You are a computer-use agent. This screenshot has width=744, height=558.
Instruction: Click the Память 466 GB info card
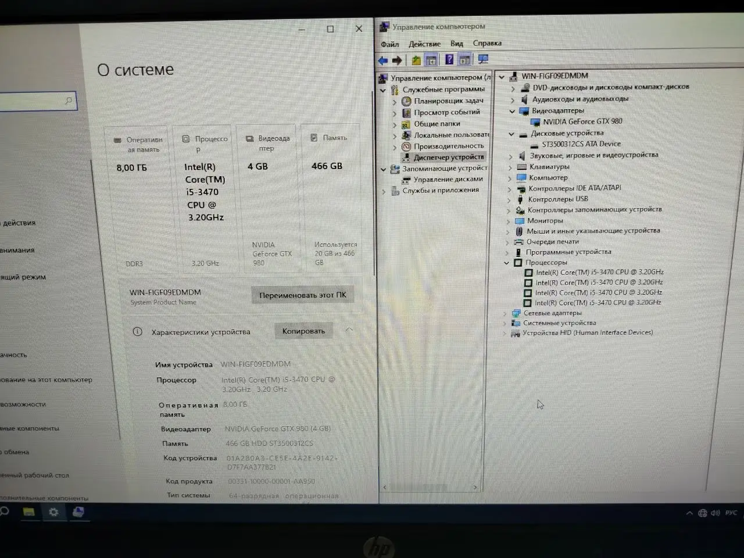click(x=333, y=199)
